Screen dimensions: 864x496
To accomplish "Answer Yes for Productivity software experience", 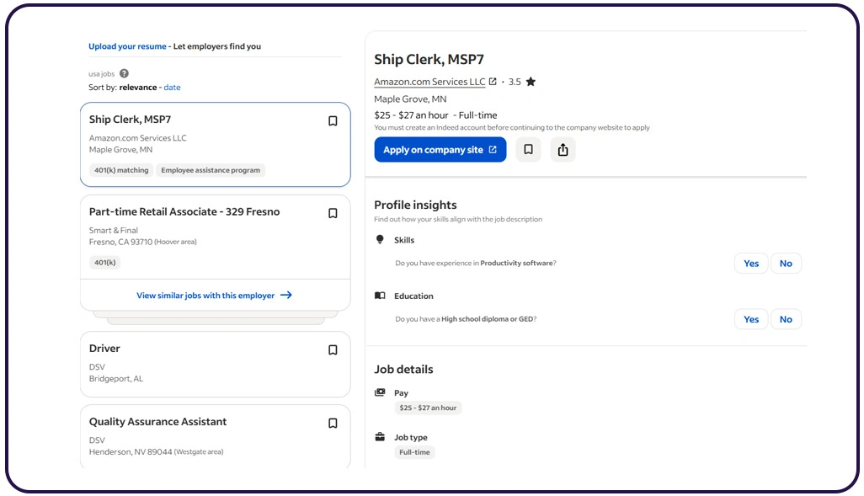I will [750, 264].
